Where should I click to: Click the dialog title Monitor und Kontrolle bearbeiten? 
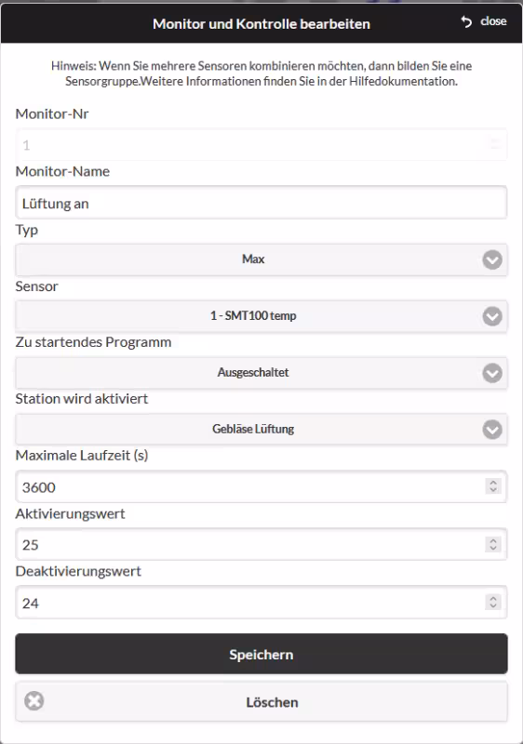point(261,24)
